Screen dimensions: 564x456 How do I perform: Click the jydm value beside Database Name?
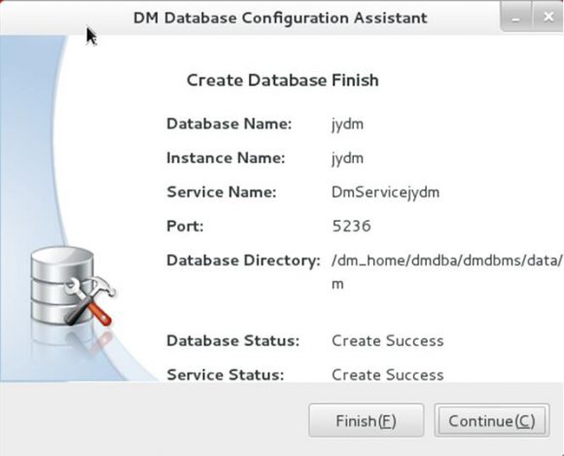(x=347, y=124)
